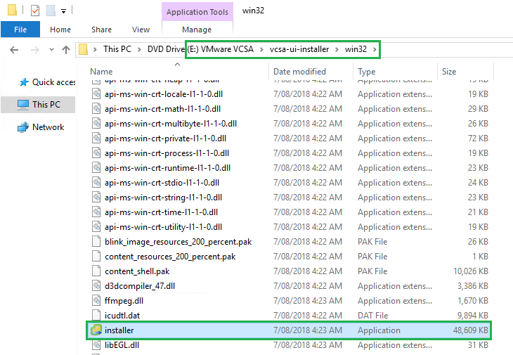The image size is (513, 355).
Task: Go back using the Back arrow
Action: [15, 50]
